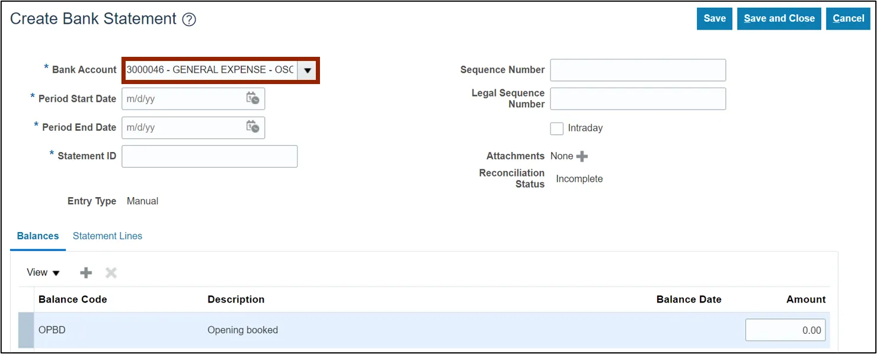Add a new balance row
Screen dimensions: 877x354
pos(86,272)
